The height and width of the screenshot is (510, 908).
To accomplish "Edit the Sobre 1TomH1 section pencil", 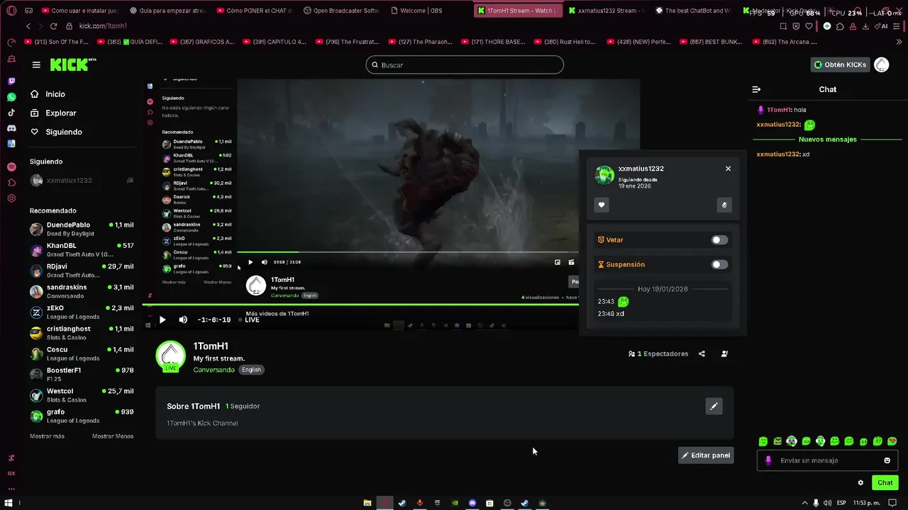I will click(x=714, y=406).
